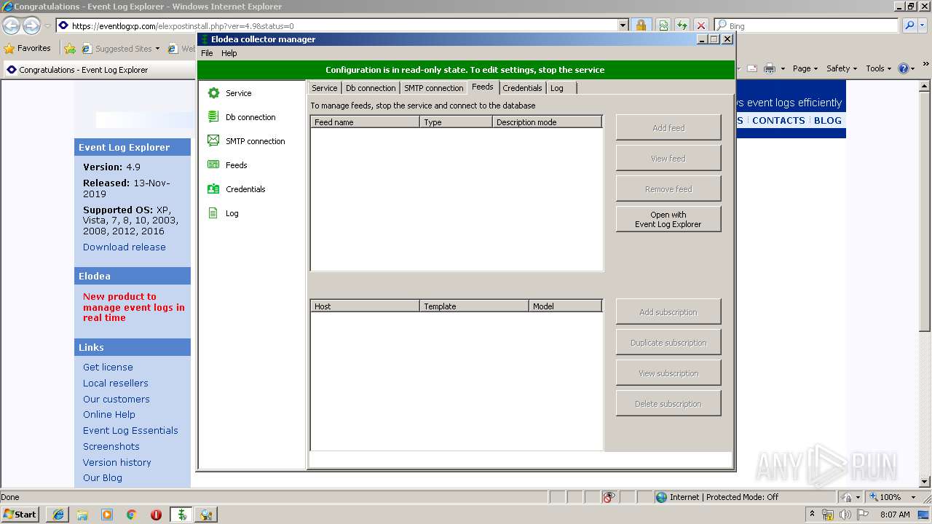Open the Download release link
This screenshot has width=932, height=524.
[125, 247]
